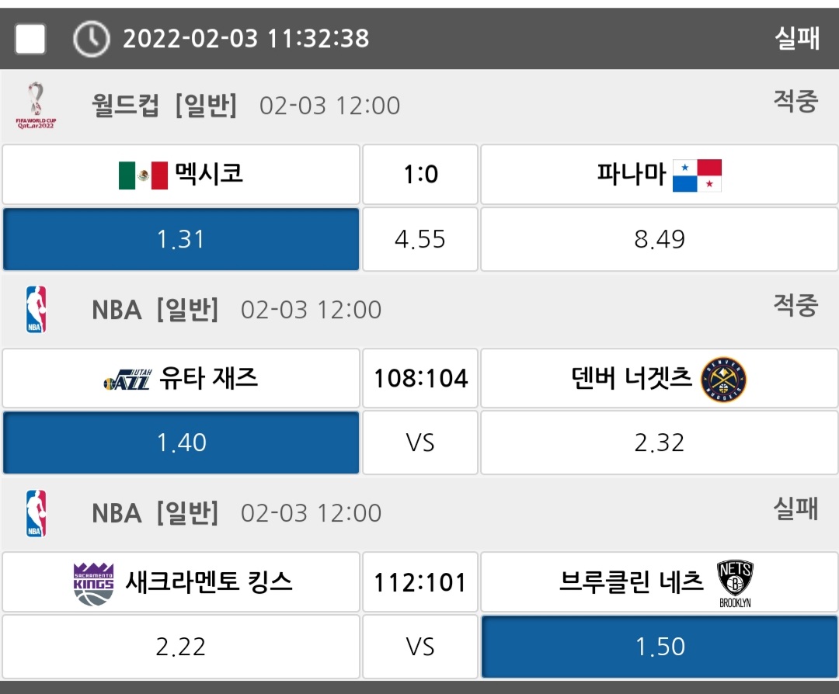Select the Sacramento Kings 2.22 odds button
This screenshot has width=839, height=694.
[x=181, y=647]
